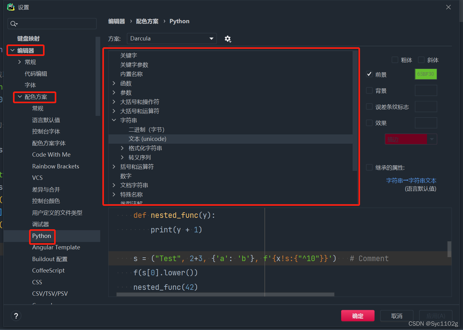Expand the 常规 node under 编辑器
The image size is (463, 330).
pyautogui.click(x=20, y=62)
